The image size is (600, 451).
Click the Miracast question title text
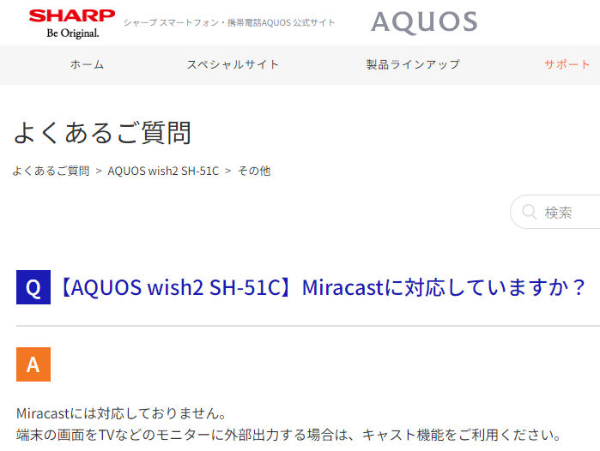pyautogui.click(x=322, y=287)
